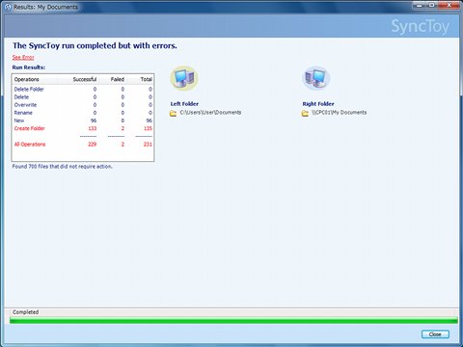
Task: Click the right folder path \\CPC01\My Documents
Action: (x=339, y=113)
